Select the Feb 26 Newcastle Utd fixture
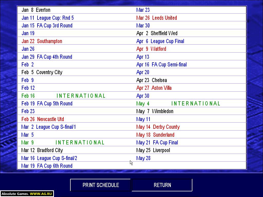This screenshot has height=197, width=263. click(43, 119)
